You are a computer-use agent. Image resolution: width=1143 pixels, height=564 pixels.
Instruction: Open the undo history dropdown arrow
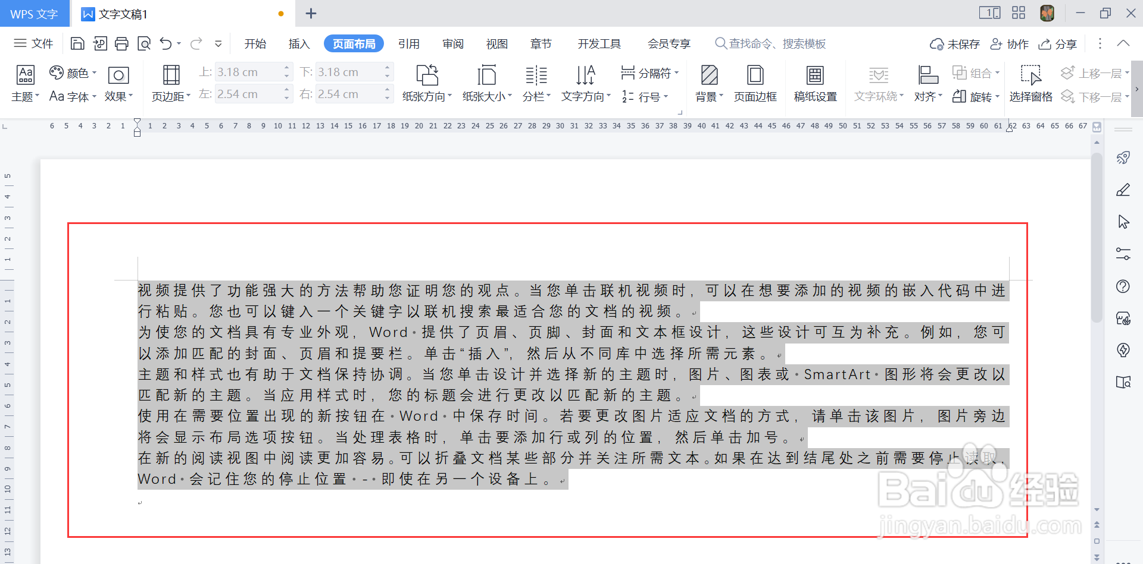179,43
